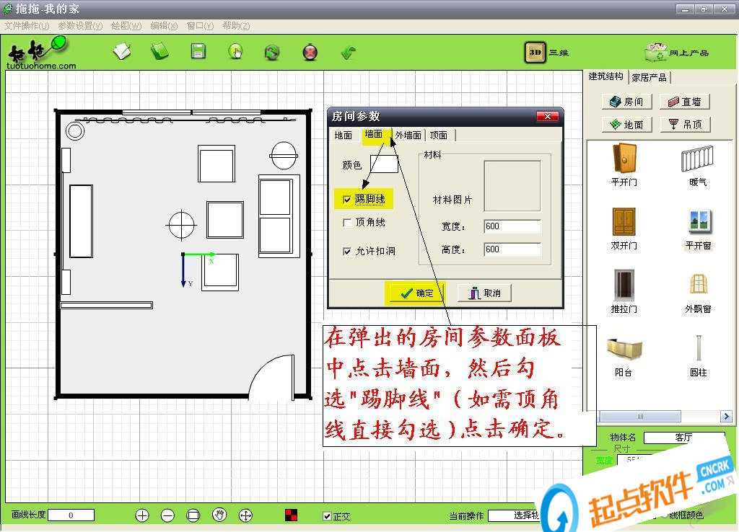Open the 参数设置 menu

coord(80,26)
